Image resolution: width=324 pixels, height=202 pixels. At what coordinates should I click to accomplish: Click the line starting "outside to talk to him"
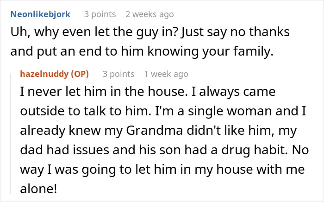[163, 111]
